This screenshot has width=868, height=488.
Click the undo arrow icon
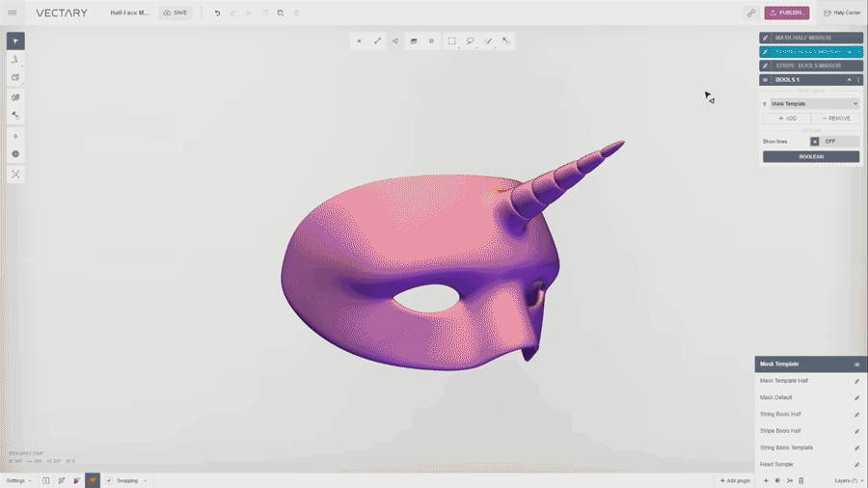[217, 14]
